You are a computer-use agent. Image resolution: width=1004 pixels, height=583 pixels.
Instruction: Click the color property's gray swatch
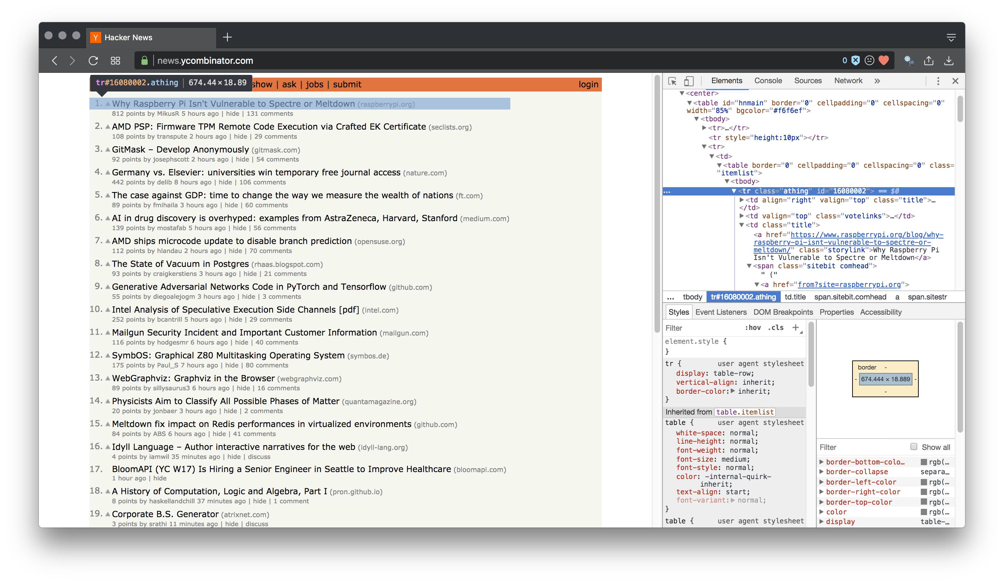coord(924,512)
